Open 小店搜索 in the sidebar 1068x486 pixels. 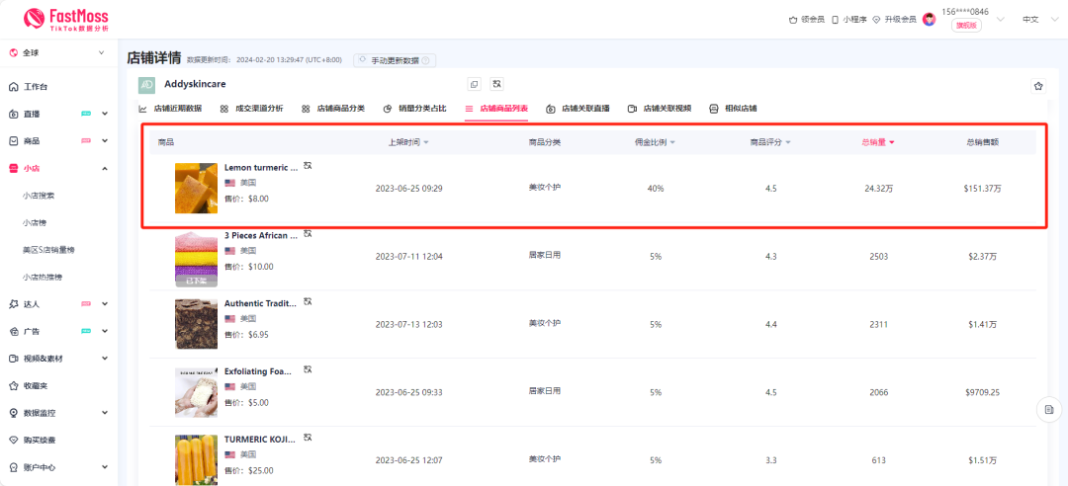(39, 196)
